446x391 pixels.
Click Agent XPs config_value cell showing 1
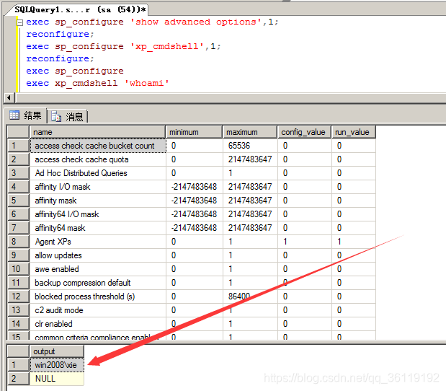tap(304, 242)
